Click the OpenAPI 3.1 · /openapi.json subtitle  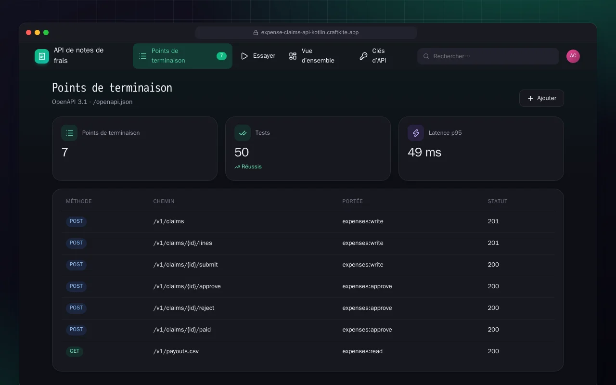(x=92, y=102)
